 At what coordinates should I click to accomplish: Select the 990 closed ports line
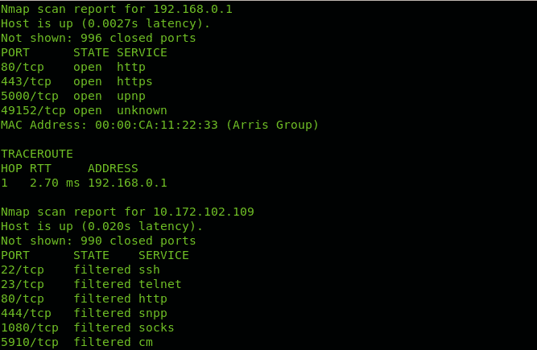[98, 241]
